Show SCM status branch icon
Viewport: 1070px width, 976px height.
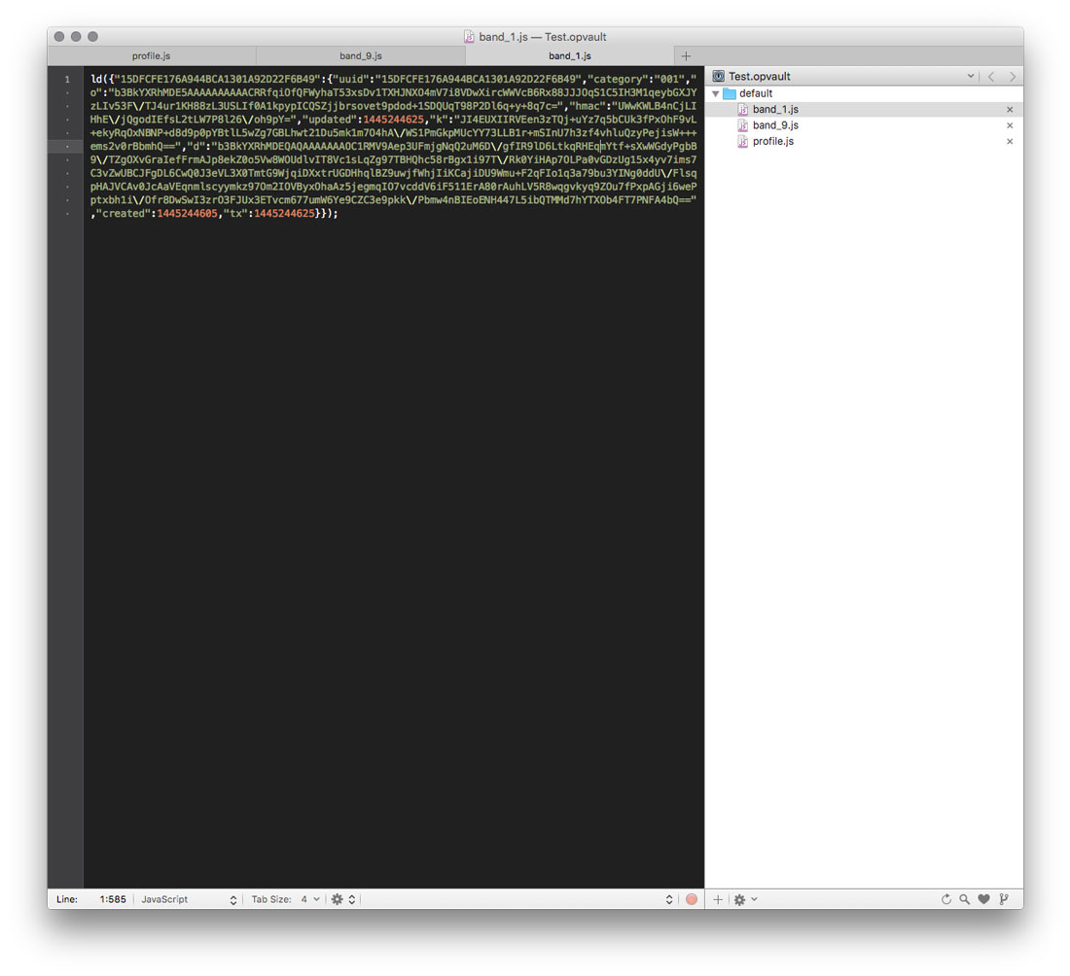point(1004,899)
